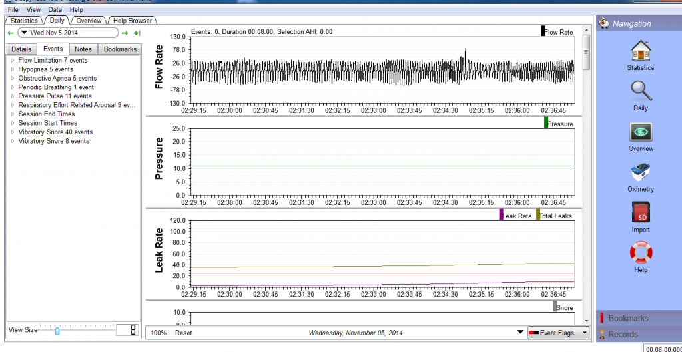Expand Flow Limitation 7 events
The image size is (682, 352).
pyautogui.click(x=13, y=61)
